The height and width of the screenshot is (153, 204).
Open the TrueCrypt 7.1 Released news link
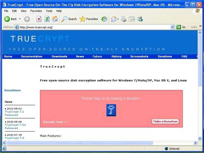click(x=14, y=113)
